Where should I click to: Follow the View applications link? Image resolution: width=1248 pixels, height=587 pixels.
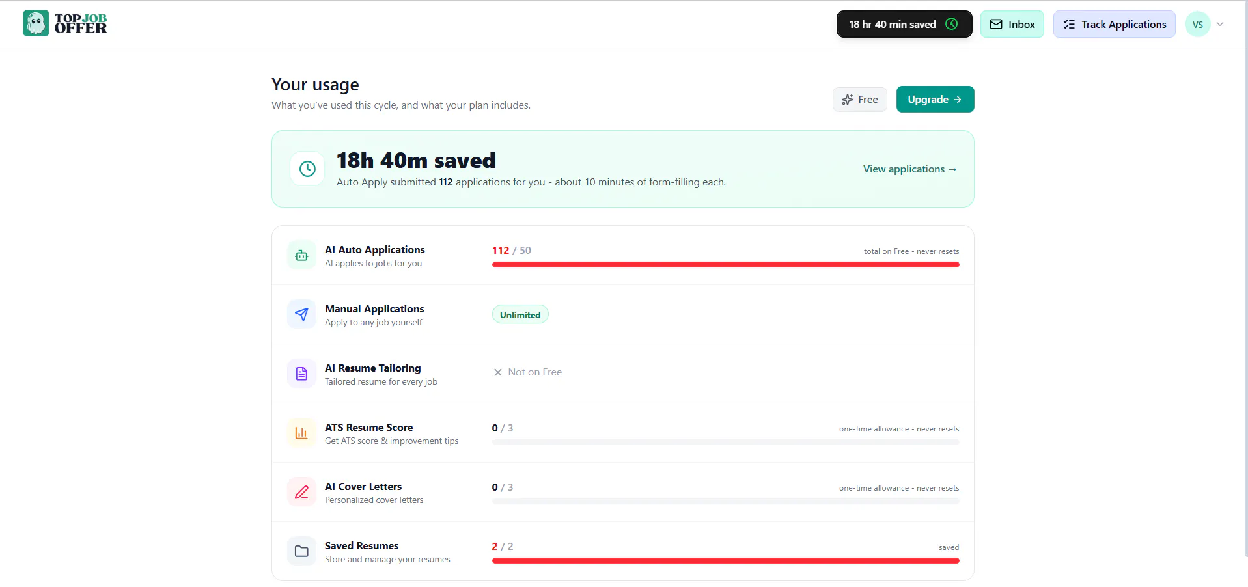(909, 169)
